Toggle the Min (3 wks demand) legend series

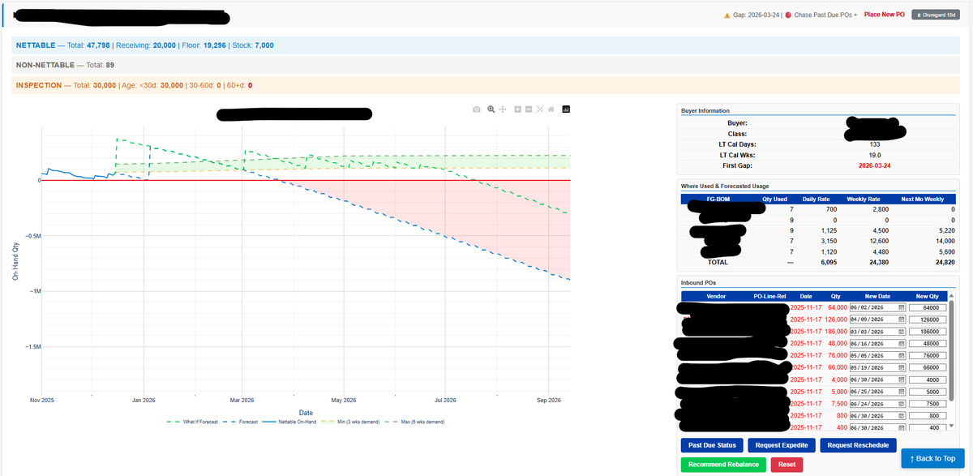pyautogui.click(x=350, y=422)
